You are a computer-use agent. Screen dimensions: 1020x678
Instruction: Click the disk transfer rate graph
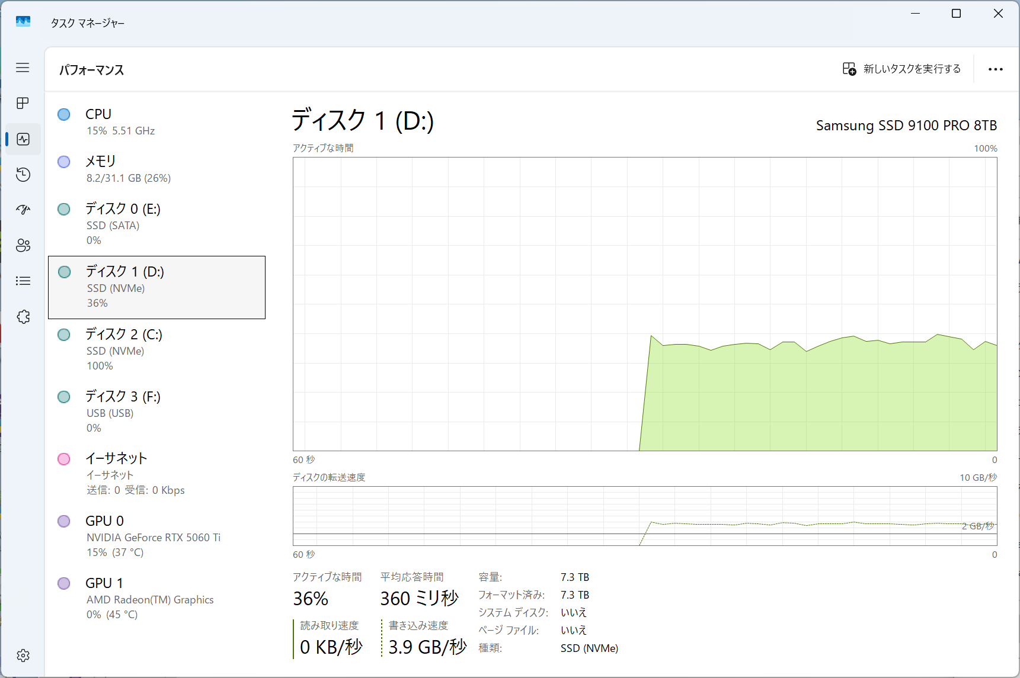[x=645, y=516]
